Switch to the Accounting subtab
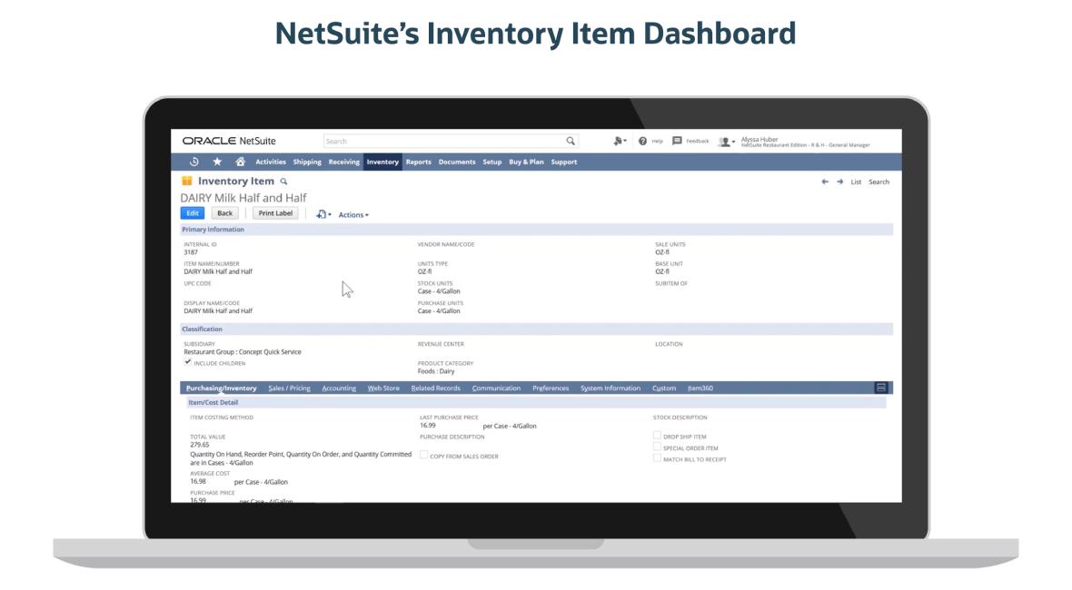Image resolution: width=1072 pixels, height=590 pixels. pyautogui.click(x=339, y=388)
